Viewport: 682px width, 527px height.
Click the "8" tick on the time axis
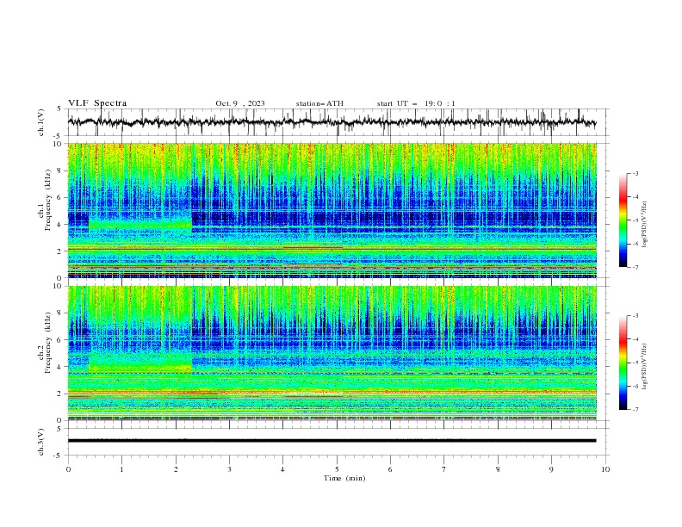(498, 469)
